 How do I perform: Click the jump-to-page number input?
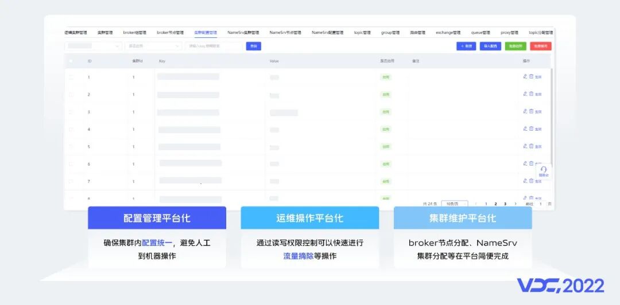tap(541, 204)
